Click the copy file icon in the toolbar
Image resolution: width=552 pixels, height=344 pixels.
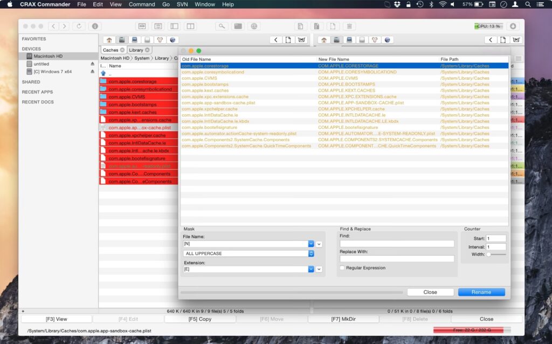point(300,26)
